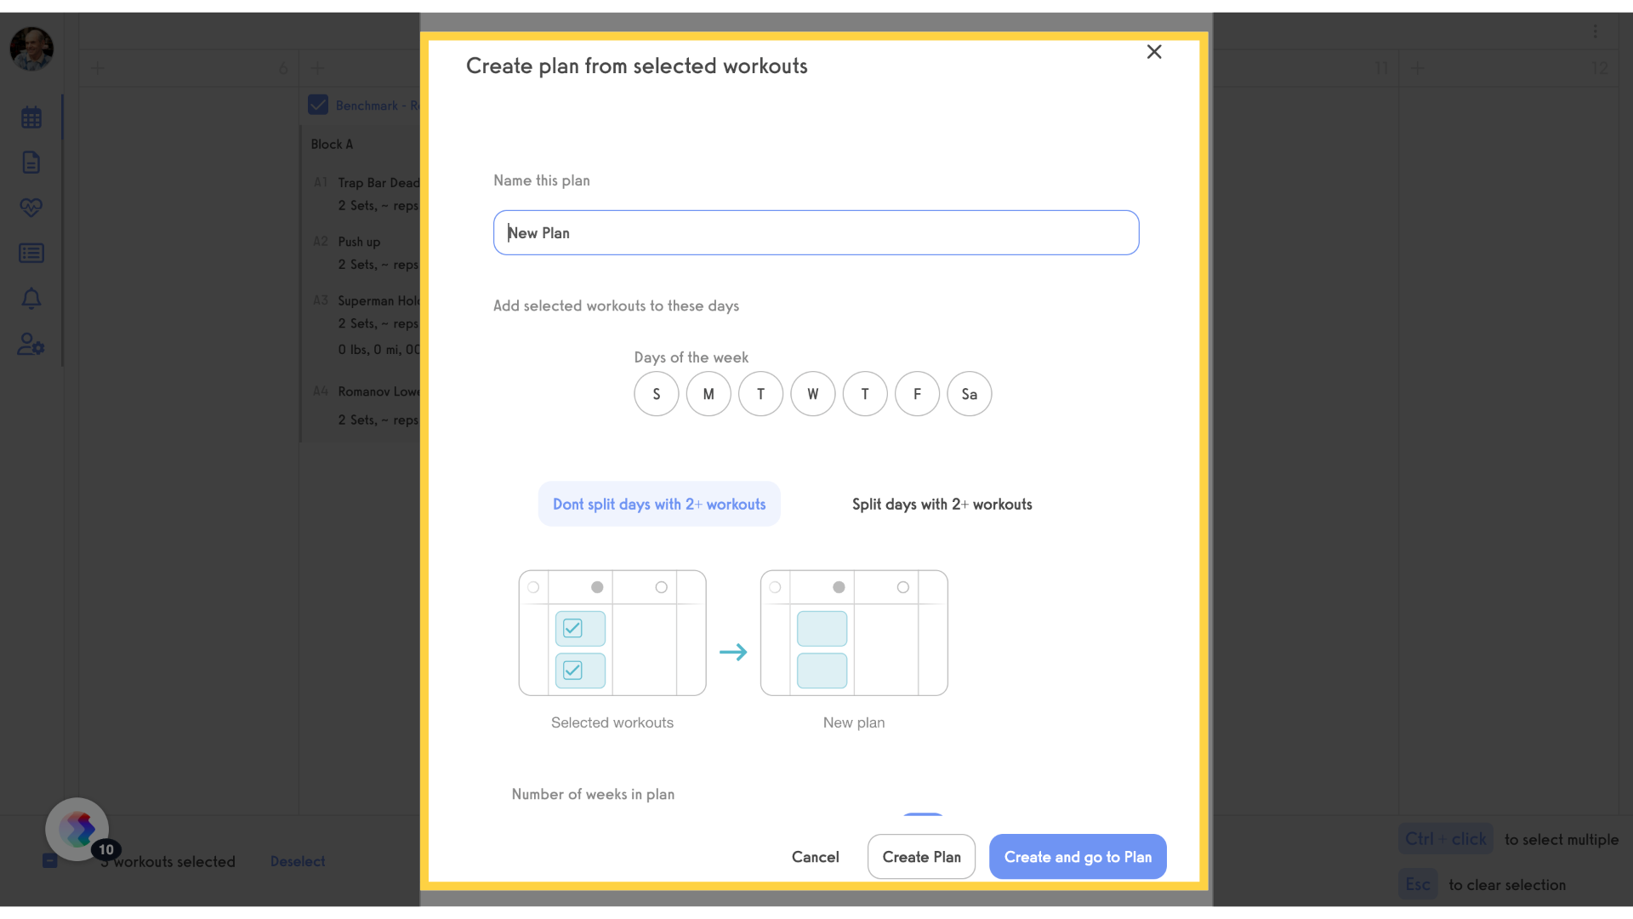Screen dimensions: 1633x919
Task: Click the profile avatar photo
Action: 31,49
